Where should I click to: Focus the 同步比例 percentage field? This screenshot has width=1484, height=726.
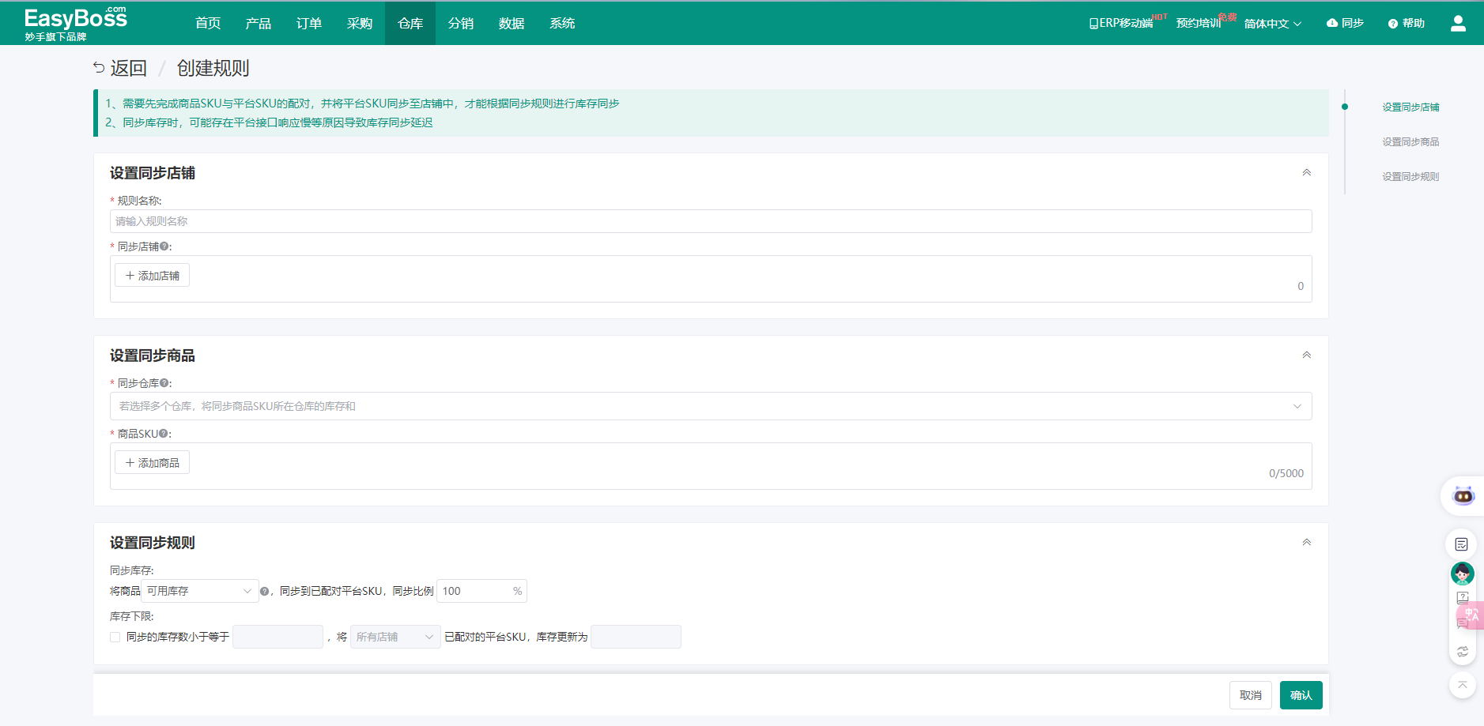click(x=481, y=591)
